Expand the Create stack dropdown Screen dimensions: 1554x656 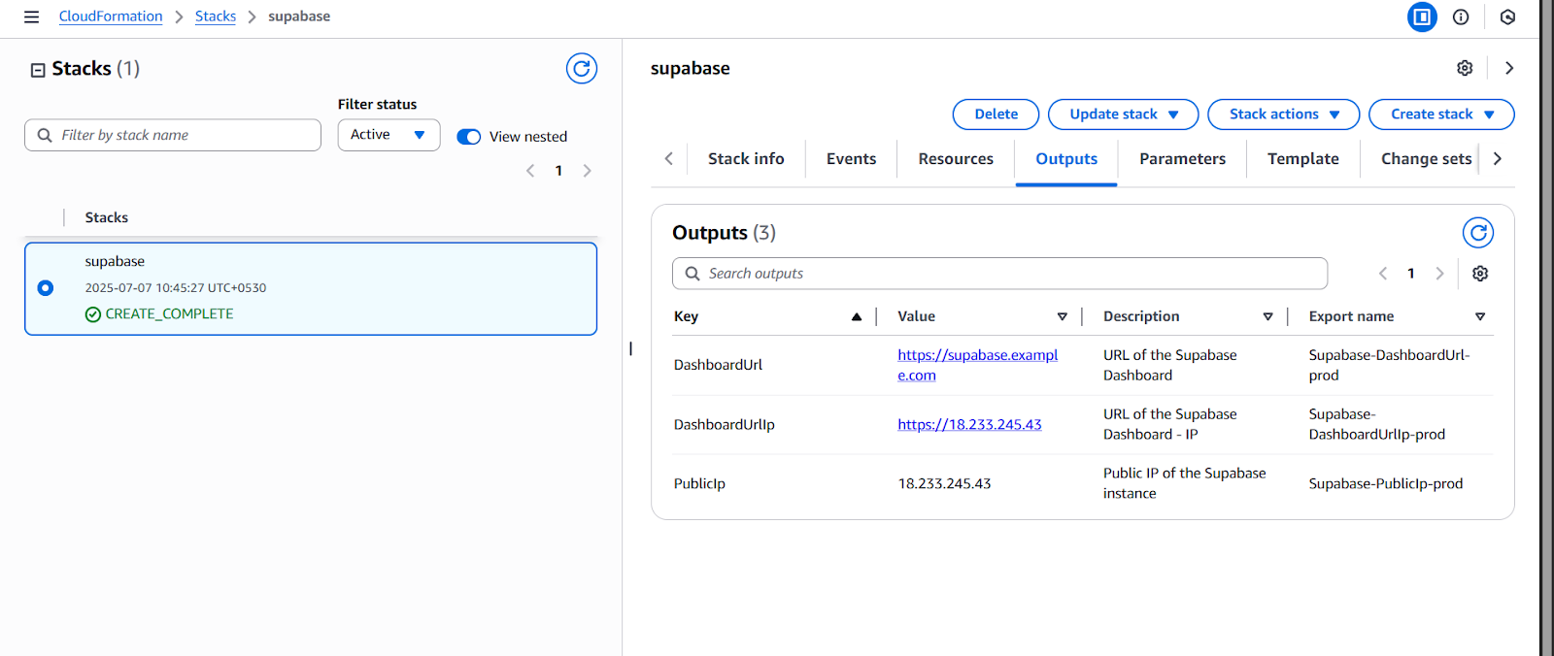coord(1441,115)
